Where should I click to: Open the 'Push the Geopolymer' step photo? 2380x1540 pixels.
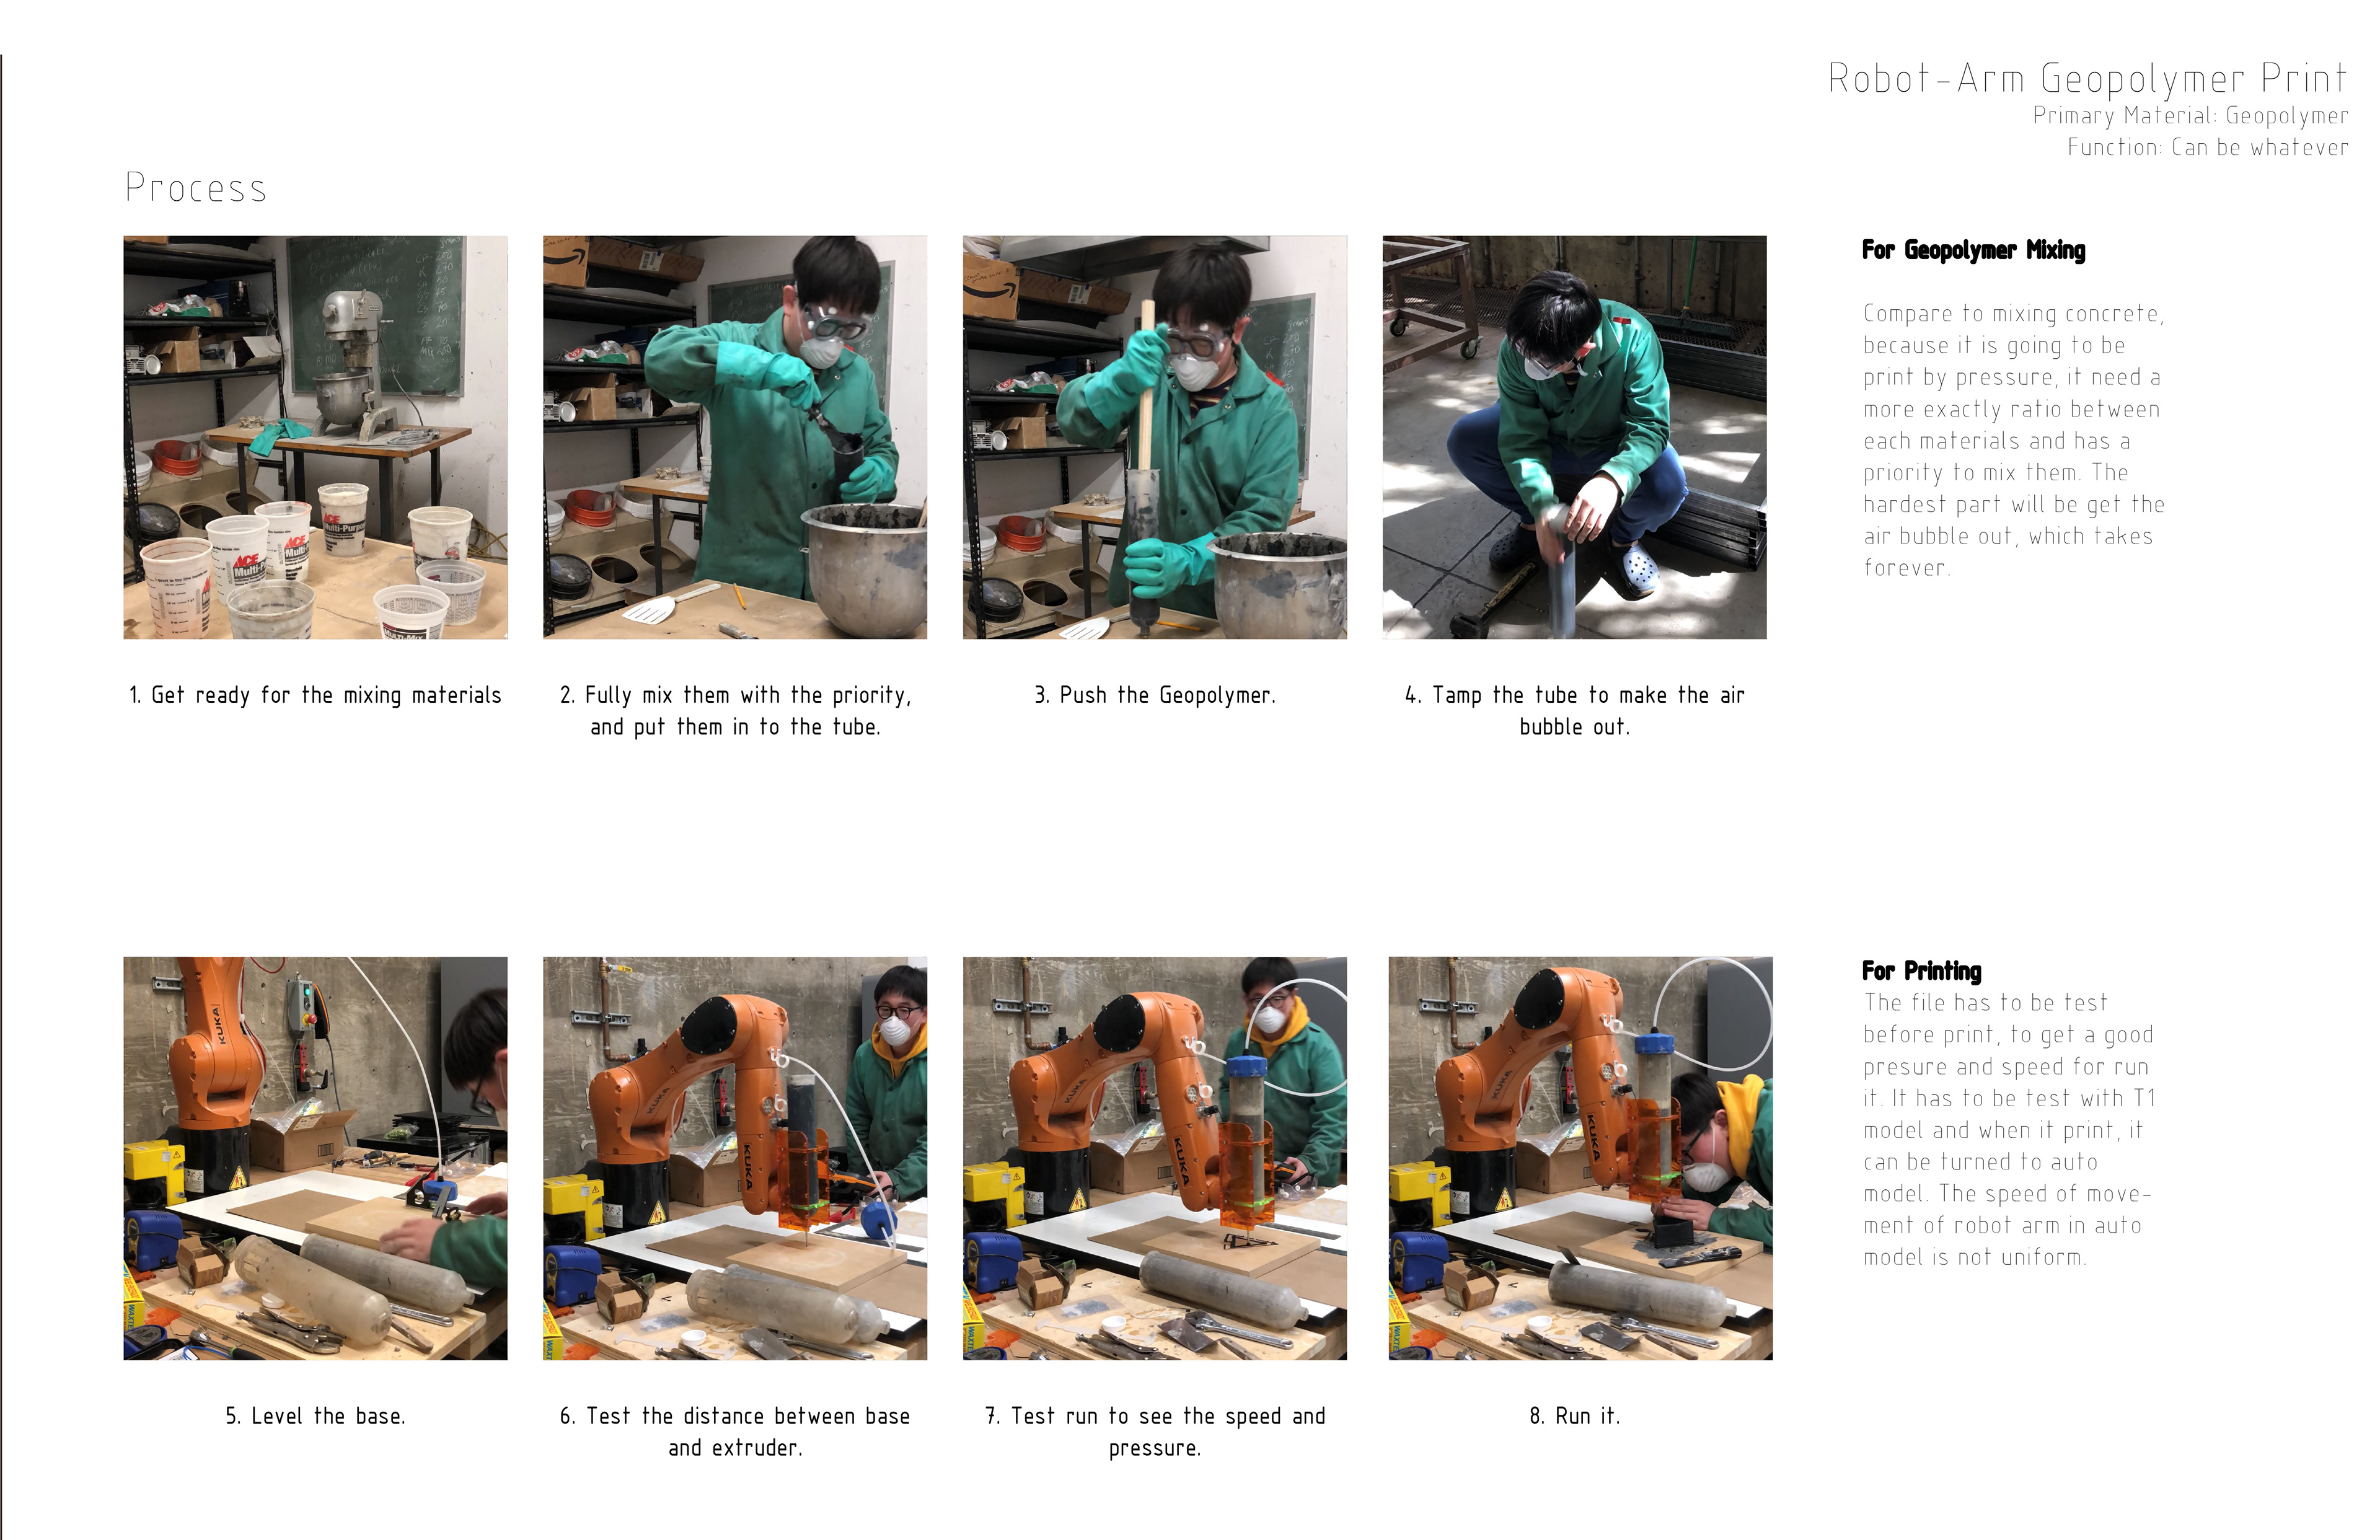click(x=1155, y=437)
